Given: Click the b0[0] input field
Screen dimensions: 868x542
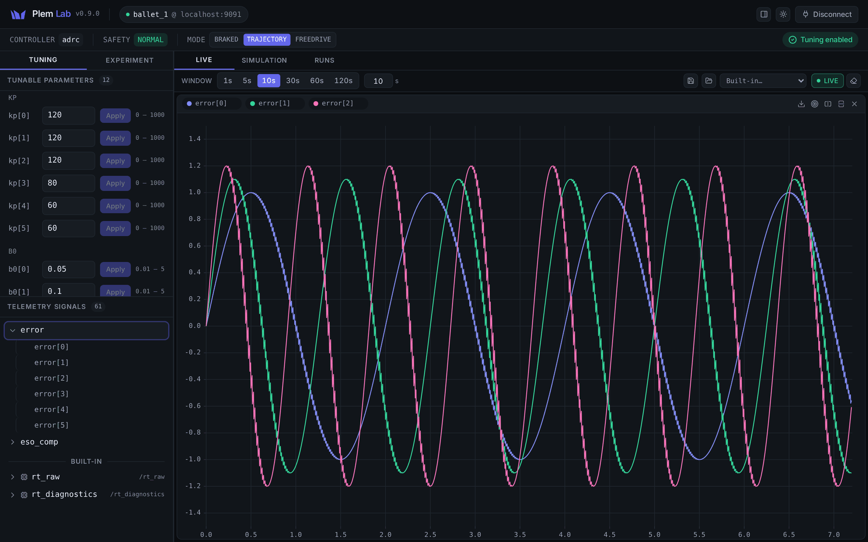Looking at the screenshot, I should point(68,269).
